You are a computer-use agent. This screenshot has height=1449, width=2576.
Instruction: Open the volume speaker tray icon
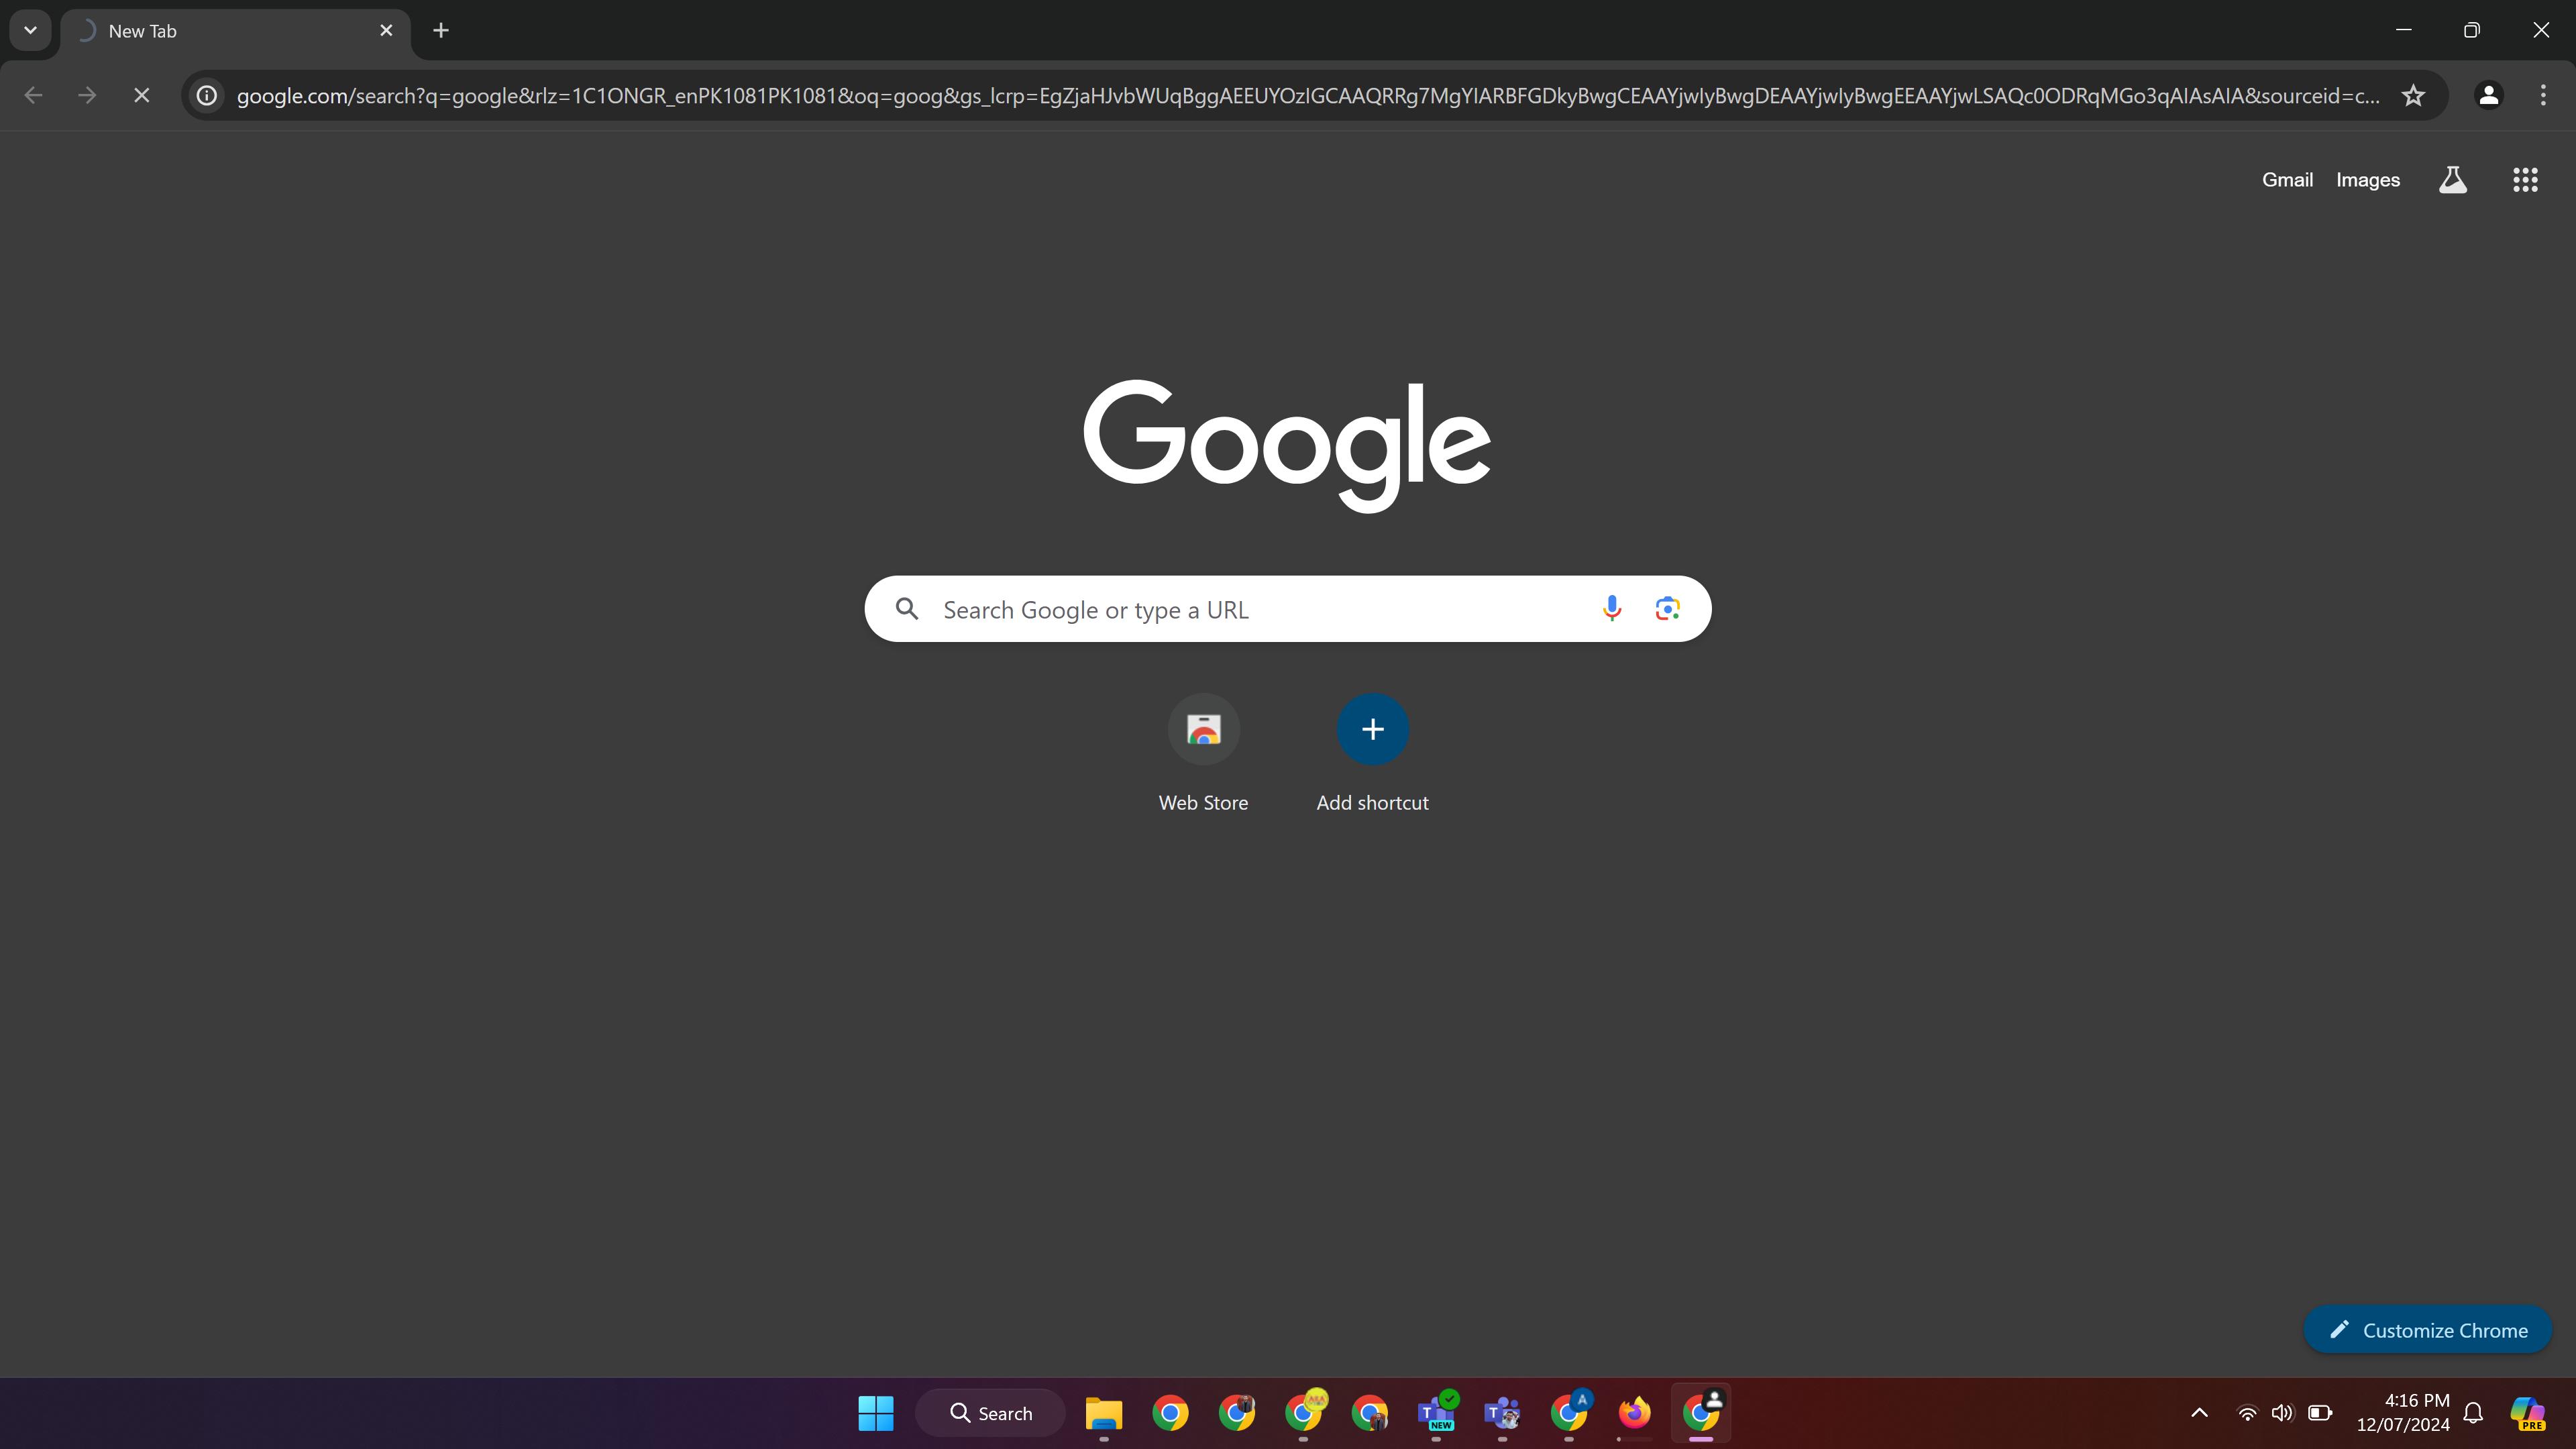2282,1413
